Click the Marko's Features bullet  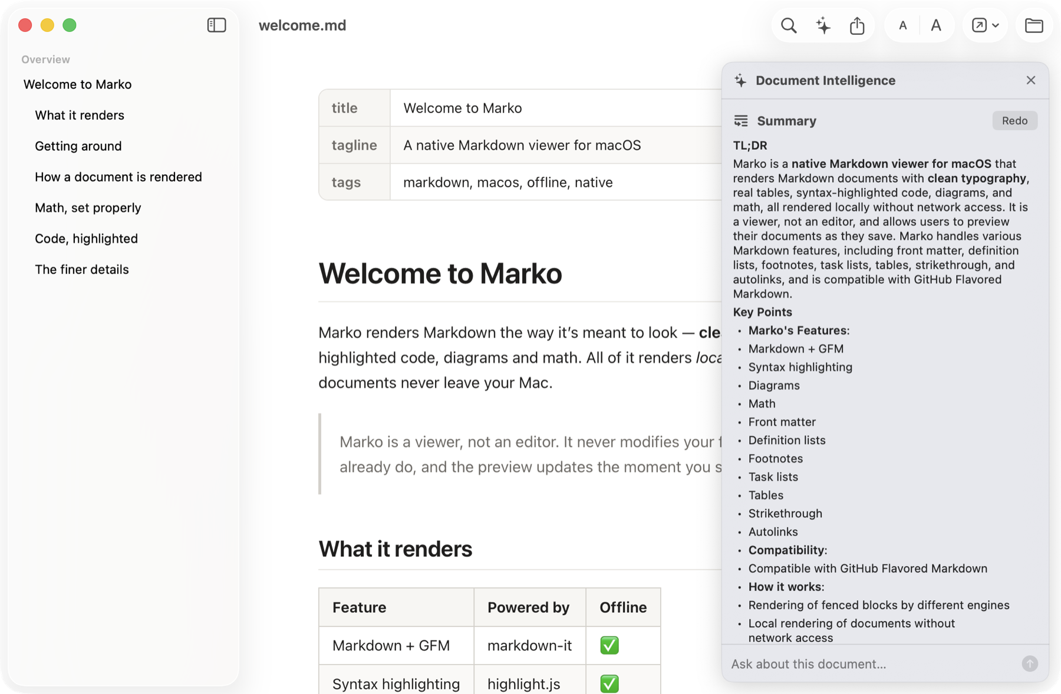pyautogui.click(x=799, y=331)
